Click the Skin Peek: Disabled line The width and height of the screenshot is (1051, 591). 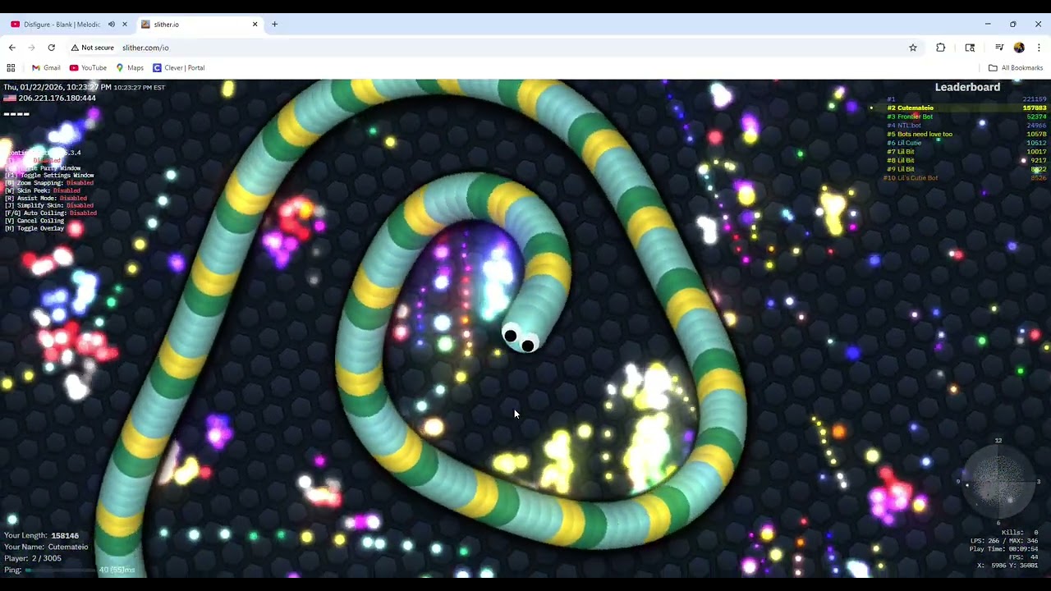click(x=43, y=190)
